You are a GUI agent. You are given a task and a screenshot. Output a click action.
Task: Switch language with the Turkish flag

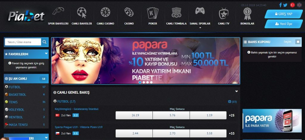coord(292,5)
